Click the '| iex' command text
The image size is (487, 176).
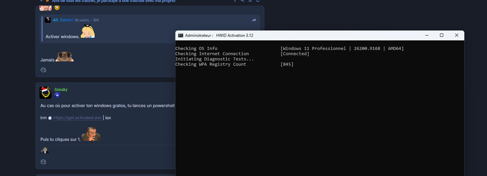point(107,117)
